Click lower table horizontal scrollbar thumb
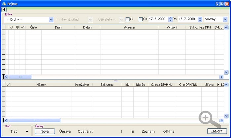 tap(35, 121)
